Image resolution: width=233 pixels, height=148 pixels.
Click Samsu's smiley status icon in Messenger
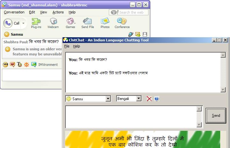6,34
